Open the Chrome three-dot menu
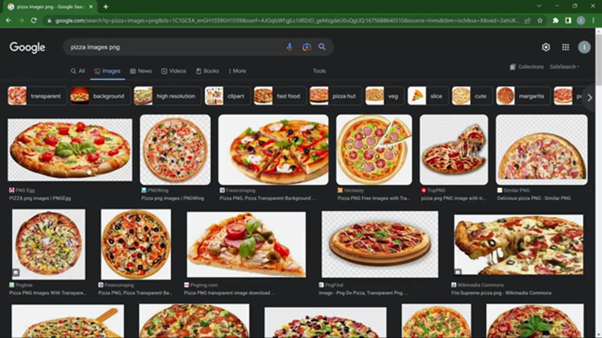 coord(594,21)
